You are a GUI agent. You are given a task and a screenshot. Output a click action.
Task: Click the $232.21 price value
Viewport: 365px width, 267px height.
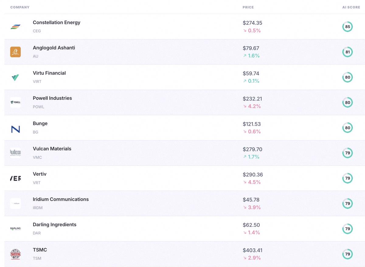(252, 99)
